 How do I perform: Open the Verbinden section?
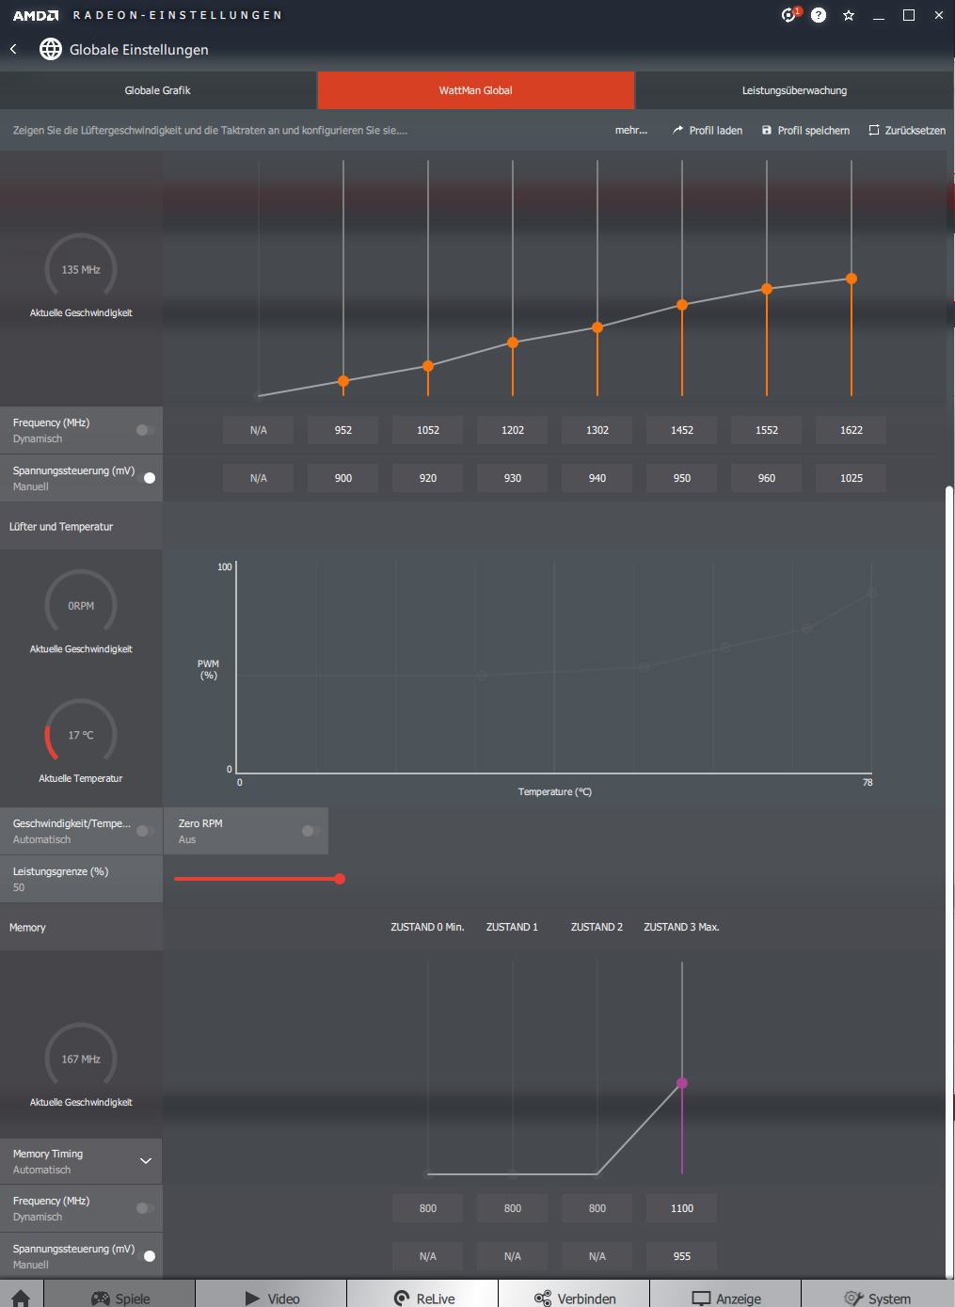click(x=574, y=1298)
